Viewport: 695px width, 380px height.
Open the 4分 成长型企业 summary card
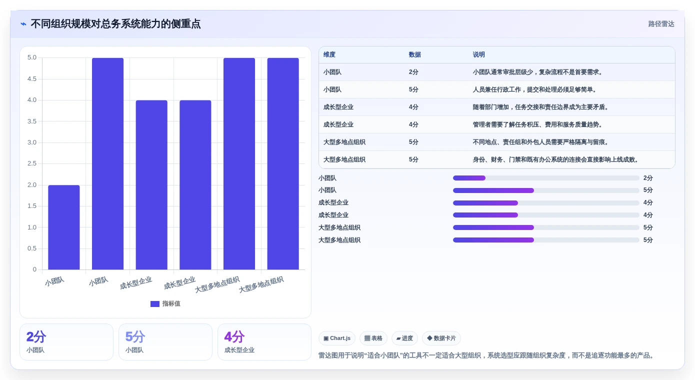[x=264, y=342]
